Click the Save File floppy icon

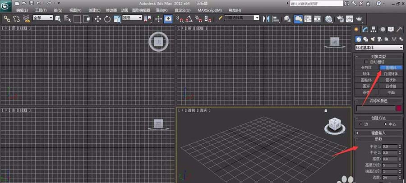tap(31, 3)
